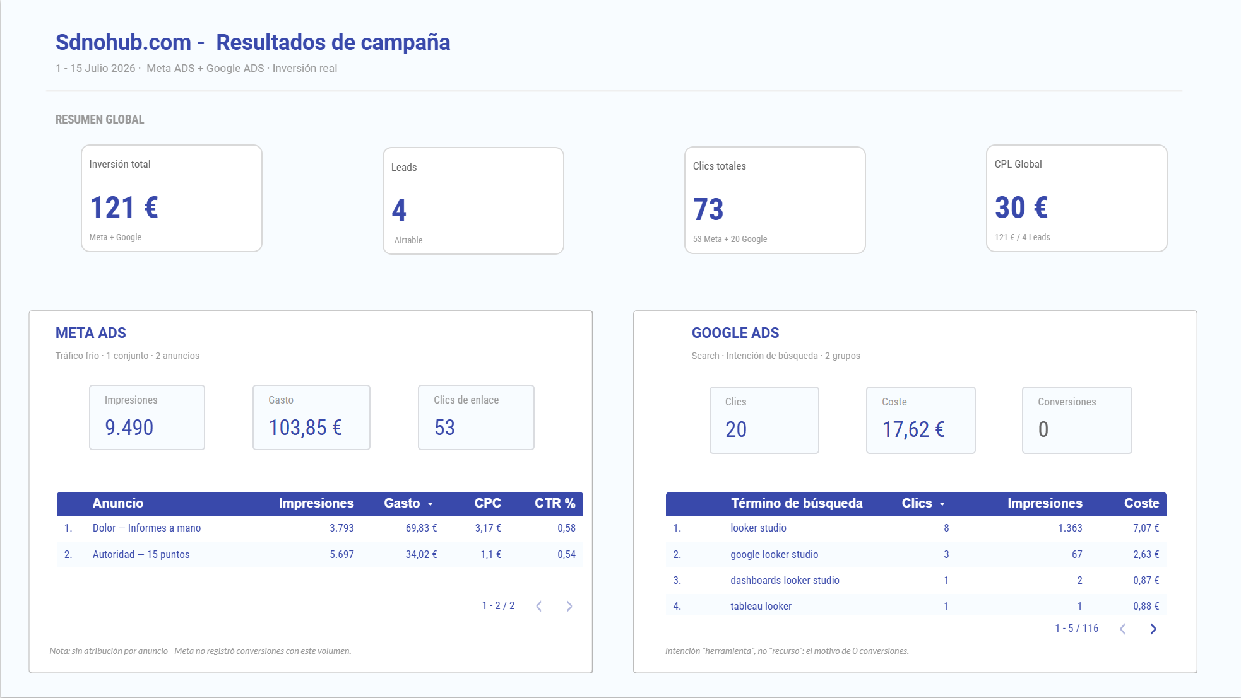The height and width of the screenshot is (698, 1241).
Task: Select the Gasto 103,85 € card
Action: [311, 417]
